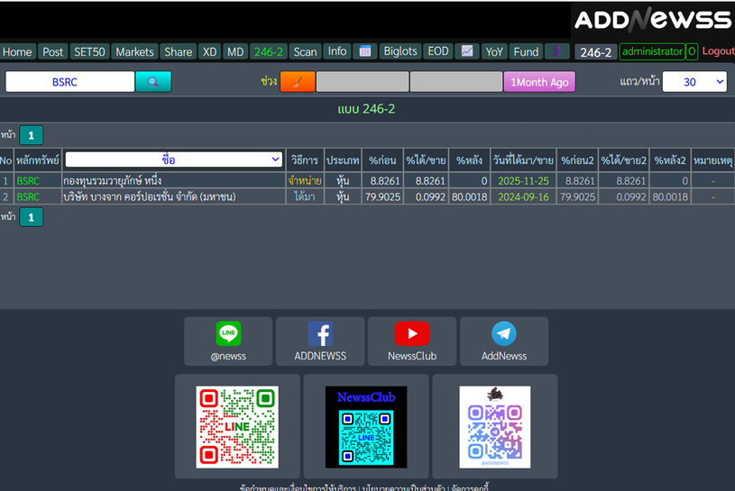Open the chart icon in navigation bar
The height and width of the screenshot is (491, 735).
click(466, 51)
